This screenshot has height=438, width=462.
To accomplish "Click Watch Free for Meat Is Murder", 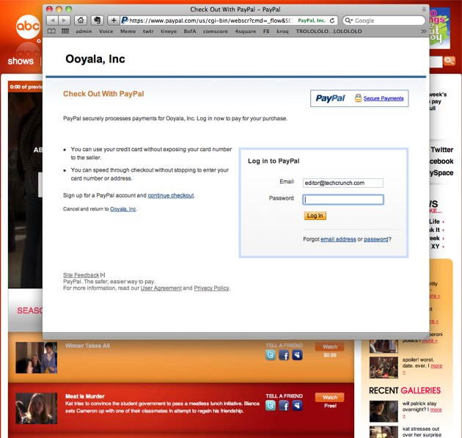I will point(330,398).
